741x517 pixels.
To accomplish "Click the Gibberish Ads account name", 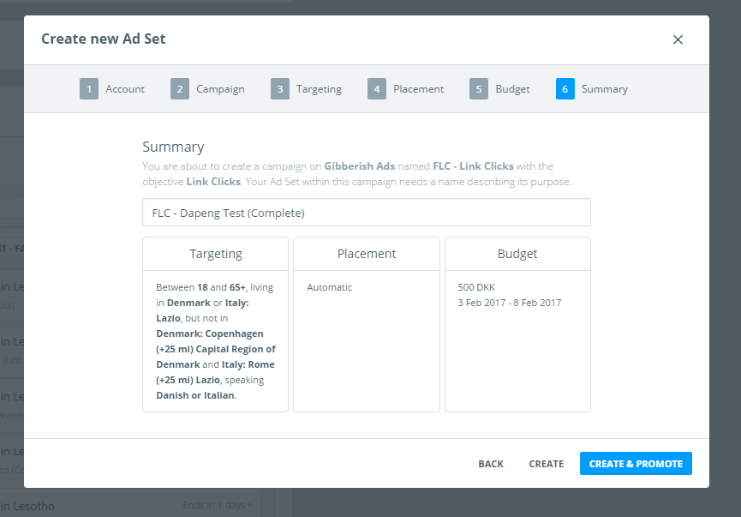I will point(359,166).
